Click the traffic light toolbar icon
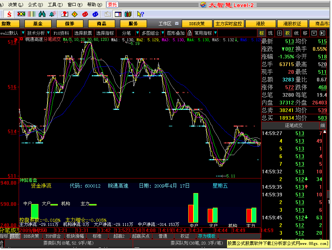This screenshot has width=332, height=250. click(x=21, y=14)
